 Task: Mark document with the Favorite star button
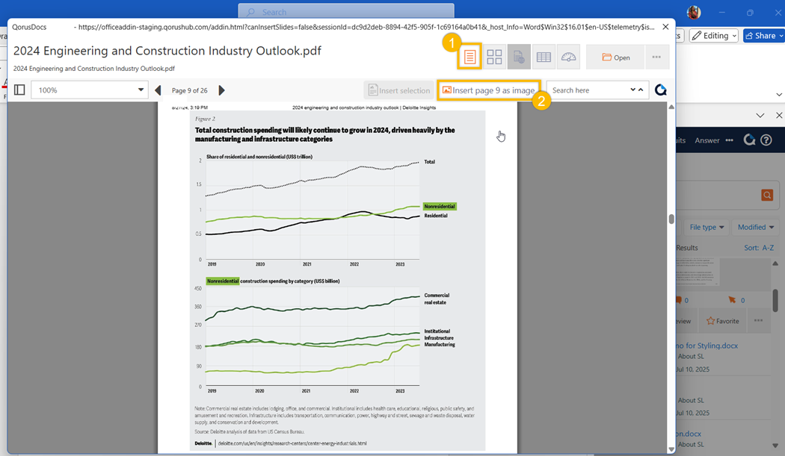tap(722, 321)
